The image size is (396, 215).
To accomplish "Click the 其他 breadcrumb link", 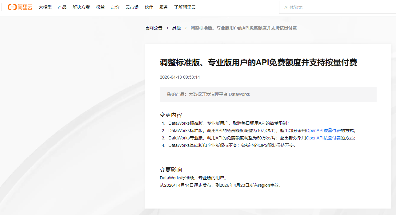I will coord(176,28).
